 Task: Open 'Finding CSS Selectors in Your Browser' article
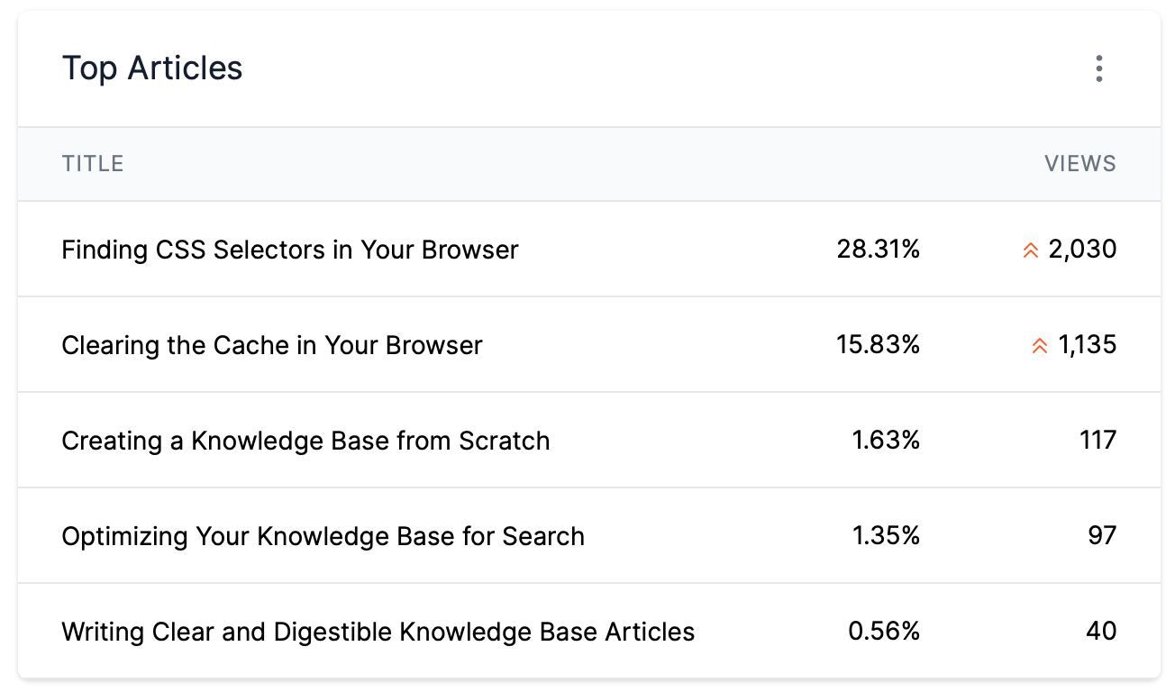tap(290, 250)
